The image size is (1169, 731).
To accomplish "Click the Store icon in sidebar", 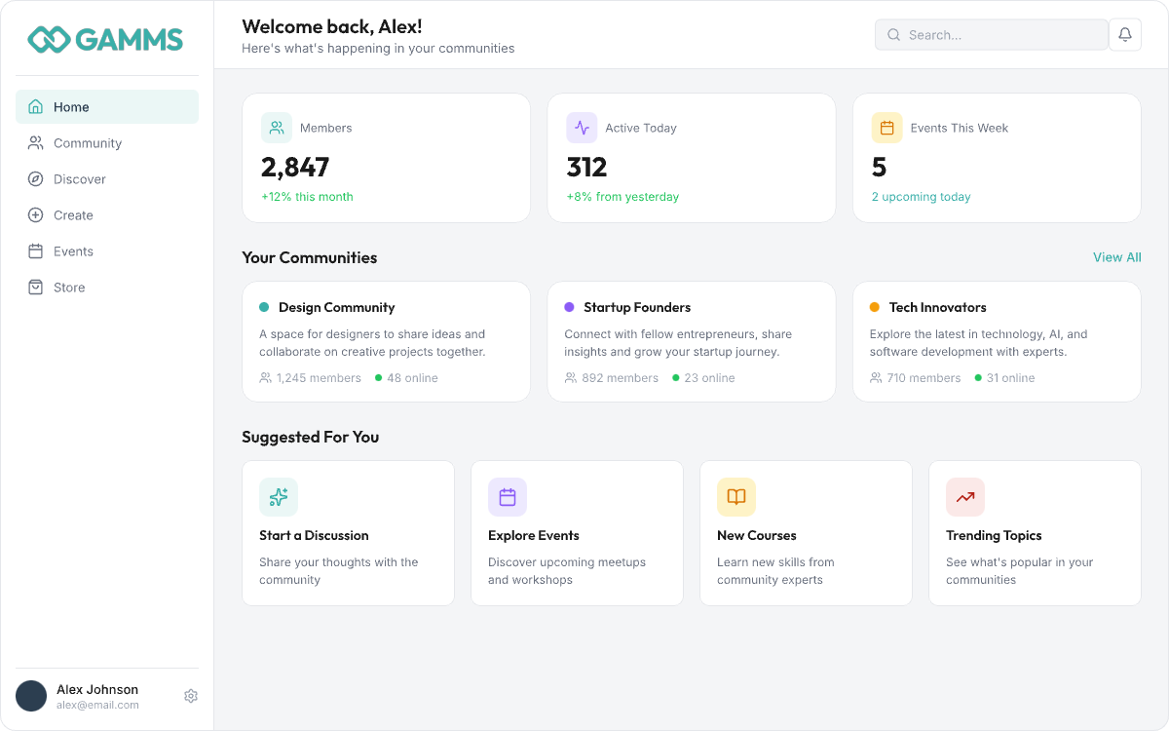I will point(35,287).
